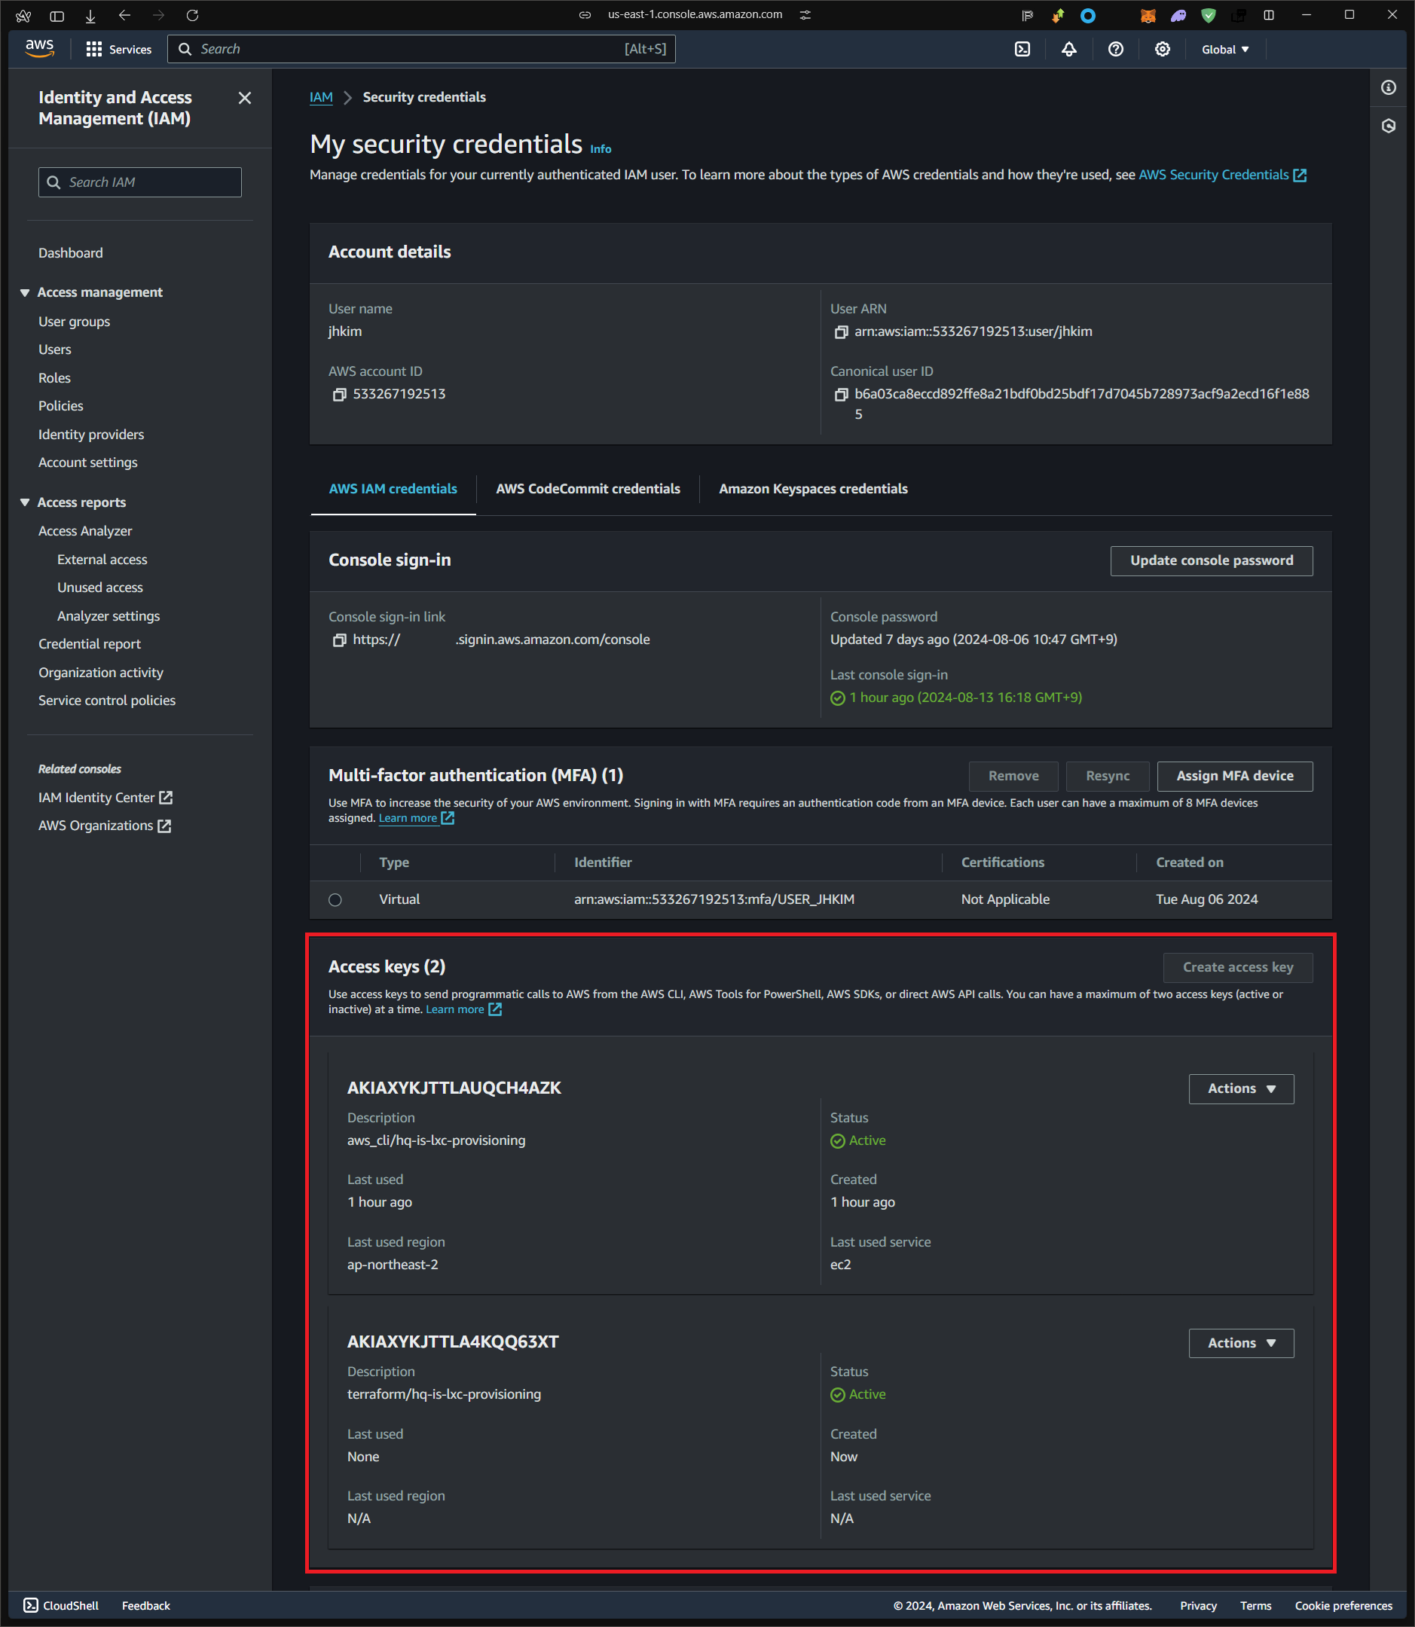The image size is (1415, 1627).
Task: Open Learn more link in MFA section
Action: tap(408, 818)
